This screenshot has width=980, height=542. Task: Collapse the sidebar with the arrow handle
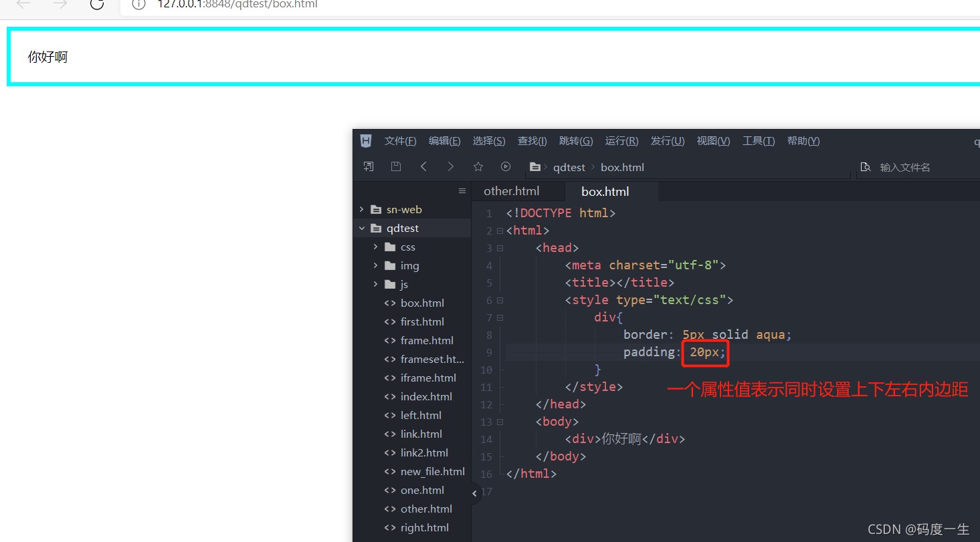(x=475, y=494)
